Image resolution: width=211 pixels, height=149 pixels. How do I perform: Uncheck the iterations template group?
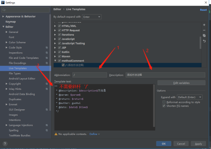coord(60,35)
